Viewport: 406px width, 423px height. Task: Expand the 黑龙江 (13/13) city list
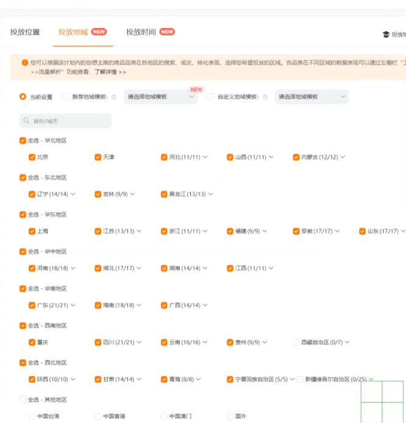(x=210, y=194)
